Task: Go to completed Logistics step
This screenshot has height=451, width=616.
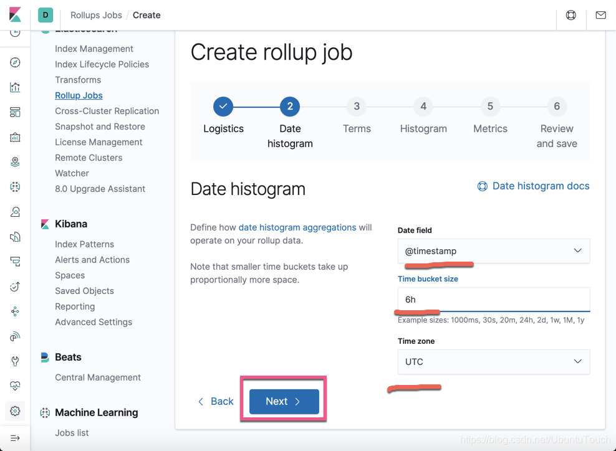Action: [x=223, y=107]
